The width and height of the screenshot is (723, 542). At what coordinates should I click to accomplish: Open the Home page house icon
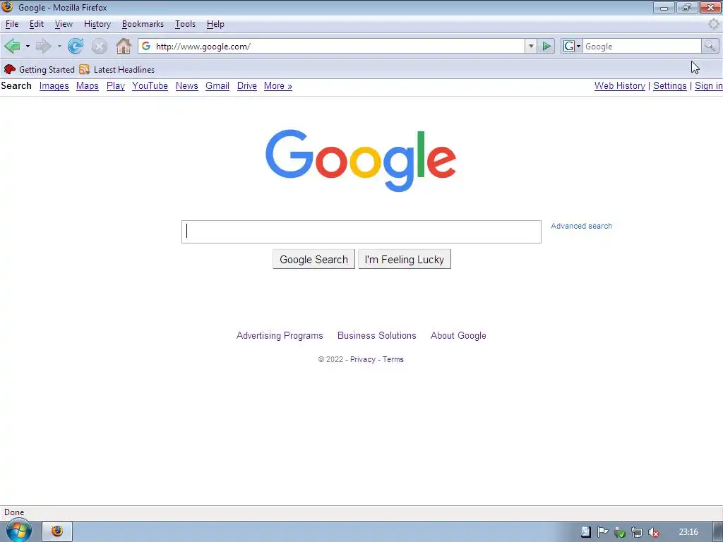[124, 46]
